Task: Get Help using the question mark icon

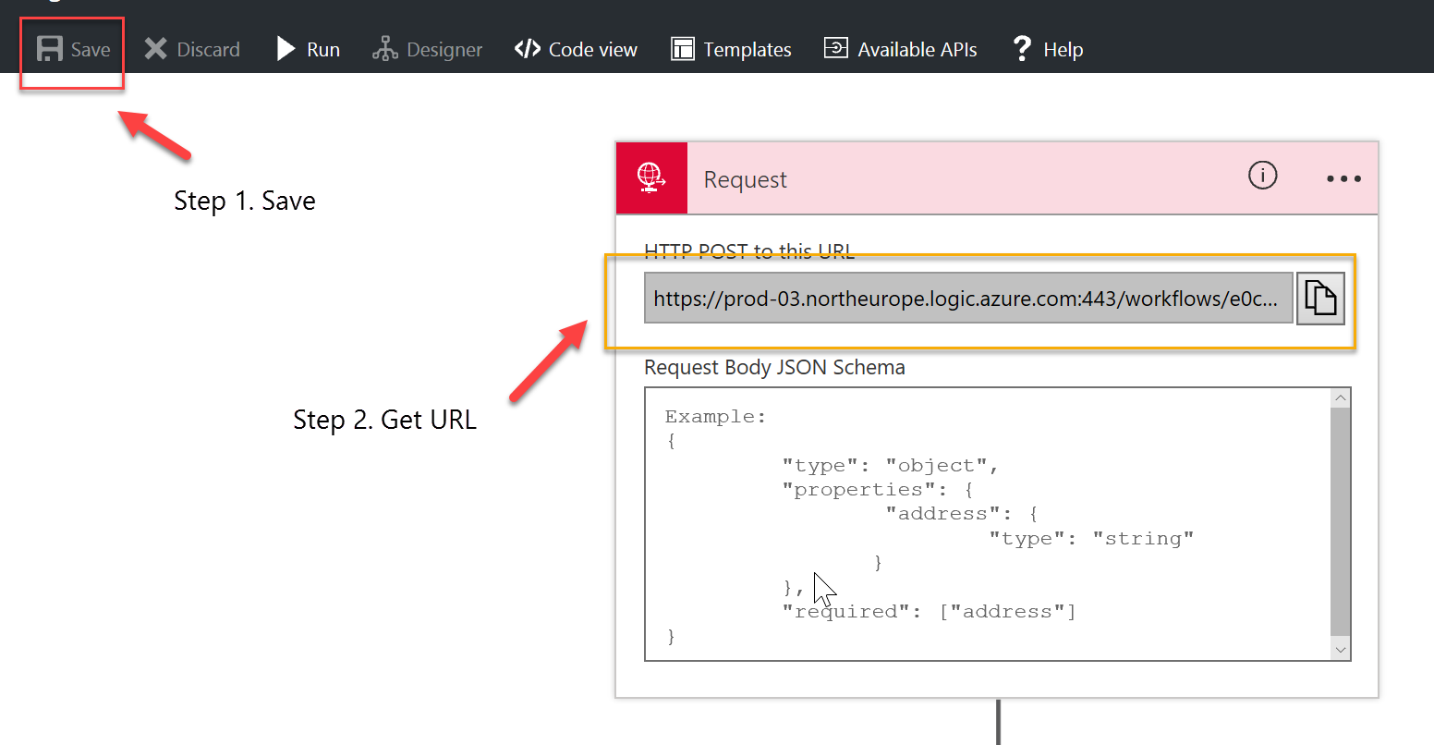Action: click(x=1021, y=48)
